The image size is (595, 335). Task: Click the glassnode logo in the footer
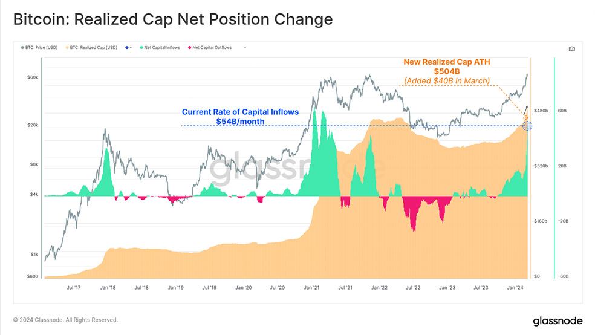click(x=557, y=320)
